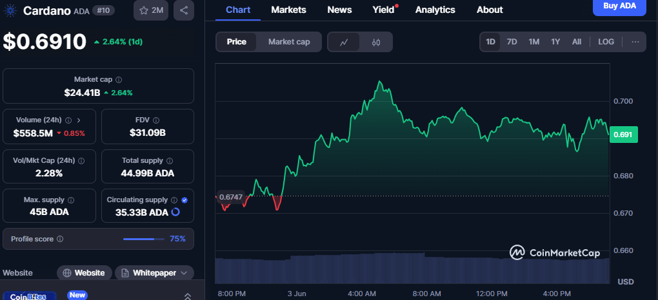Screen dimensions: 658x300
Task: Show info tooltip for Profile score
Action: 60,239
